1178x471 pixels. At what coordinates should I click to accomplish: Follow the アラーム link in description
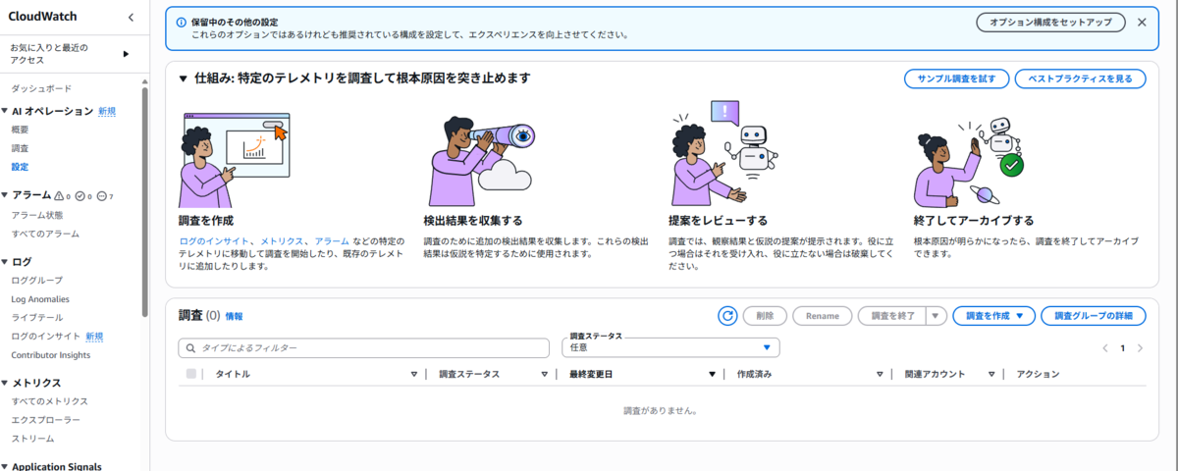pyautogui.click(x=332, y=240)
